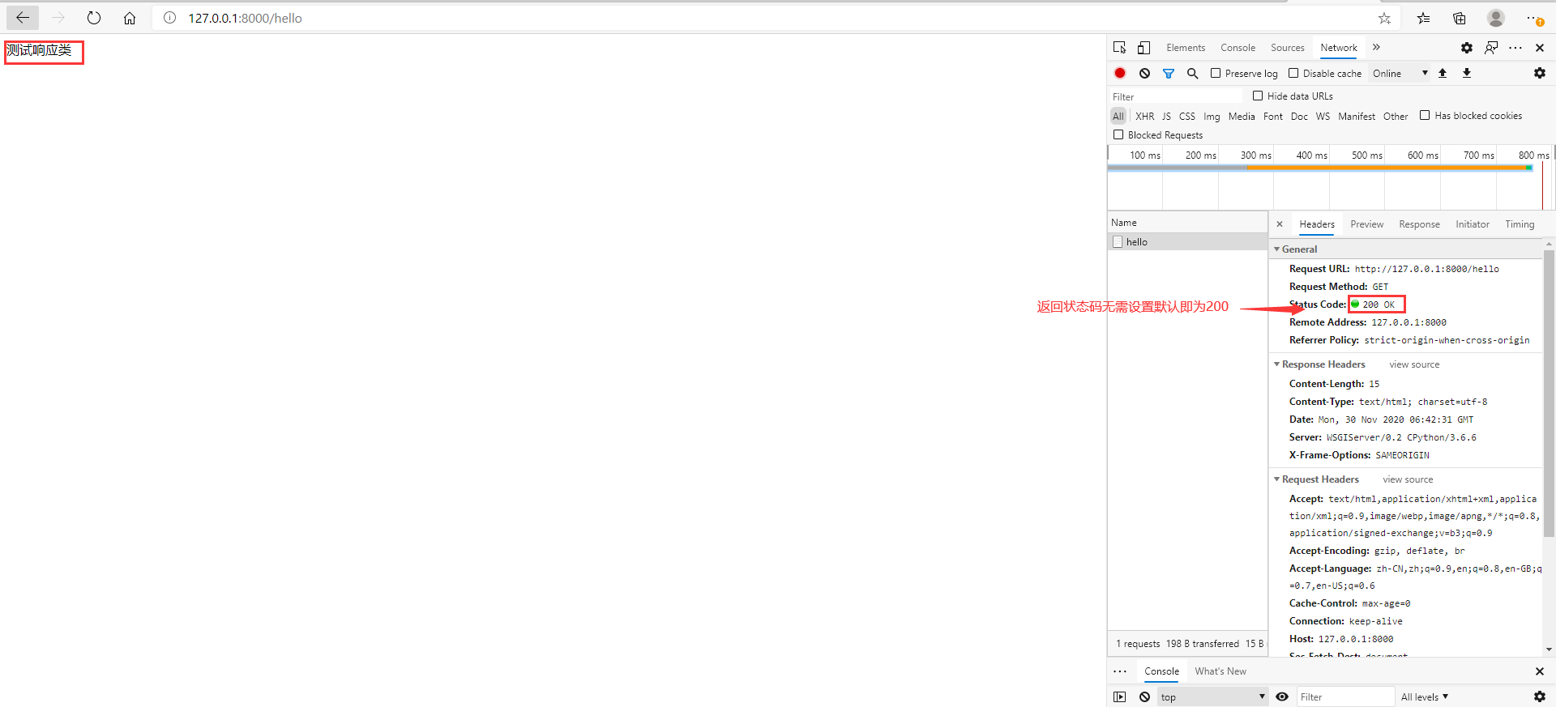Check Has blocked cookies option

[1425, 115]
